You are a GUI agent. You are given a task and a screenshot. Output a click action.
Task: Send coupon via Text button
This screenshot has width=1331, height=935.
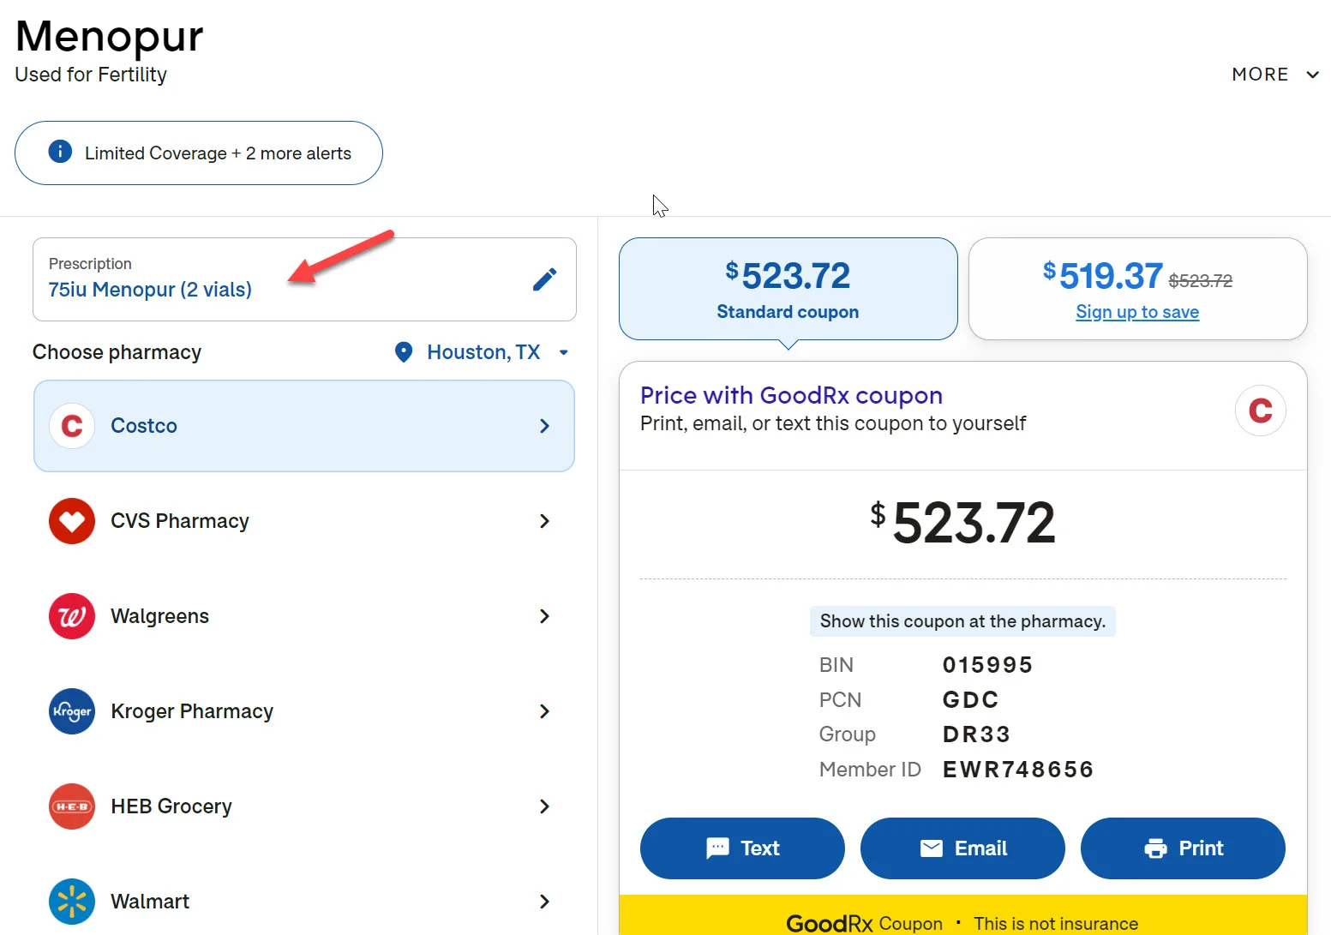coord(742,848)
